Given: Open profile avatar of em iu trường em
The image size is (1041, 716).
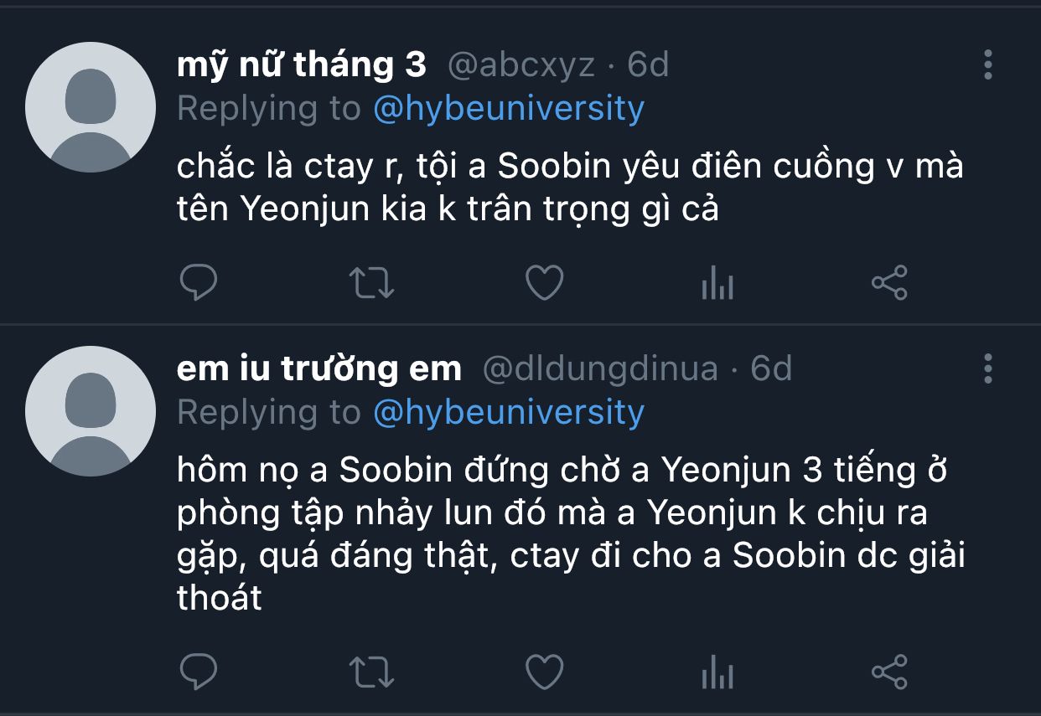Looking at the screenshot, I should coord(91,411).
